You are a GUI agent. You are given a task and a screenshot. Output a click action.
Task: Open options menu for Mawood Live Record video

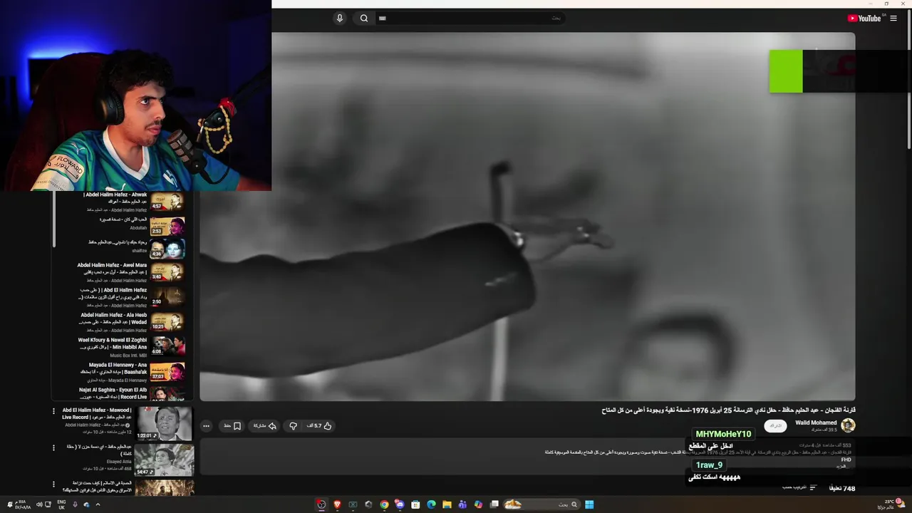tap(53, 411)
